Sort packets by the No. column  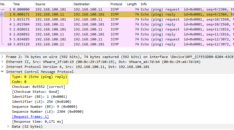pyautogui.click(x=6, y=4)
